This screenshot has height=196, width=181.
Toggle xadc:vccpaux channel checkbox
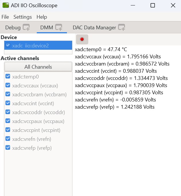pyautogui.click(x=8, y=121)
